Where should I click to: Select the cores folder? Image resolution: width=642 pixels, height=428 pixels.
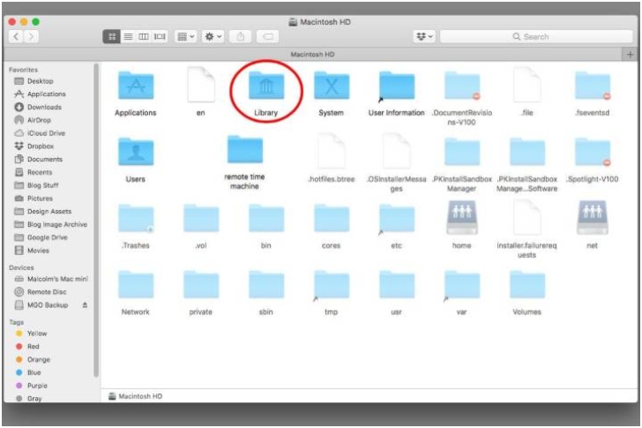[x=332, y=218]
